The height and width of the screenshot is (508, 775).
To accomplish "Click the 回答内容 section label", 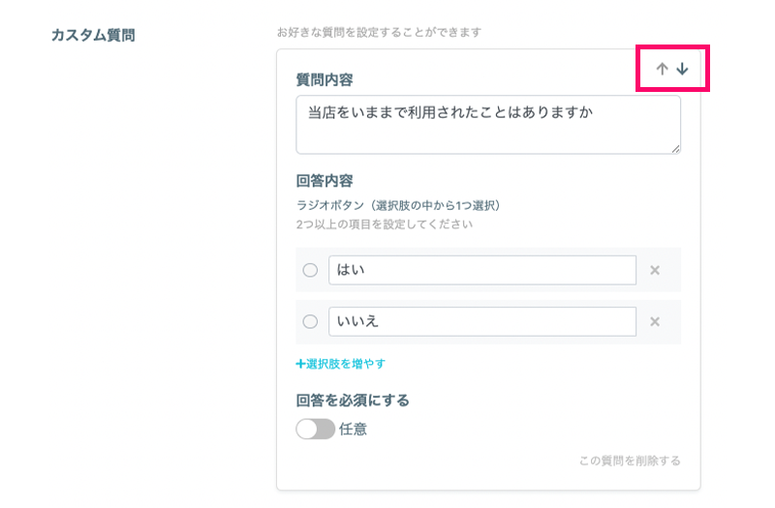I will pyautogui.click(x=325, y=181).
